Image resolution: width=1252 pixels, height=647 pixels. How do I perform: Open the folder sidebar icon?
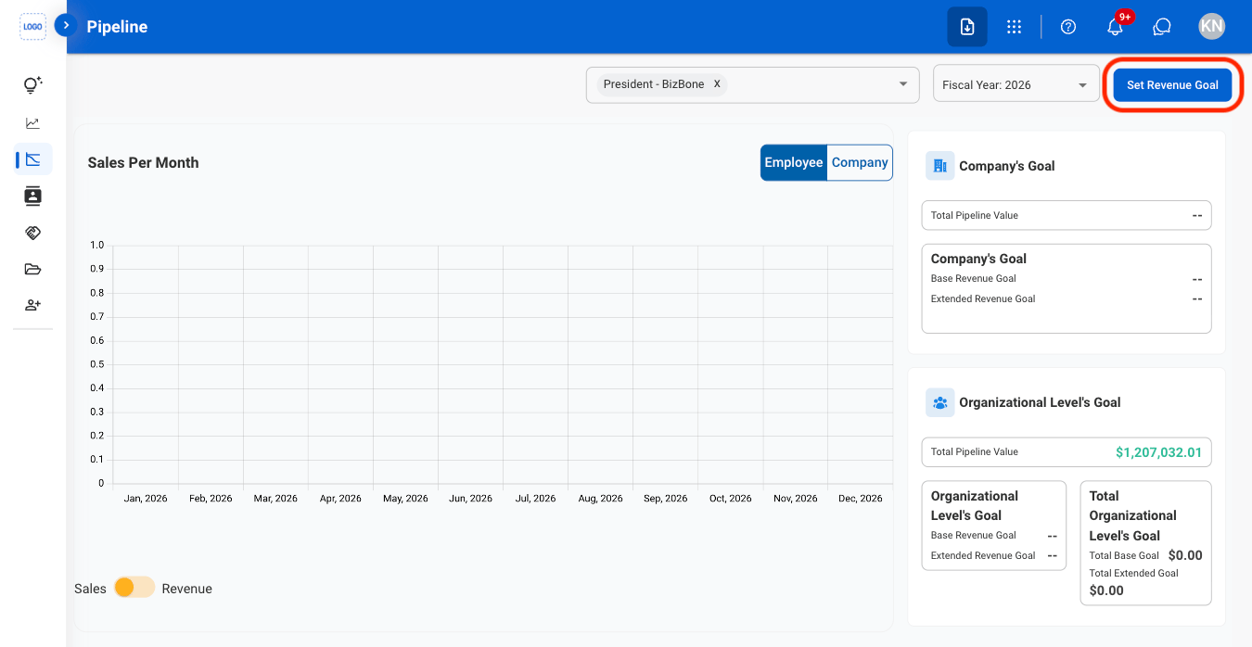coord(33,270)
